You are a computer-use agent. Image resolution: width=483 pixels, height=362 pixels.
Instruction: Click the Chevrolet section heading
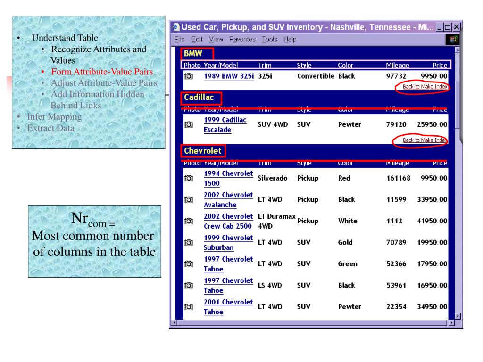tap(202, 151)
